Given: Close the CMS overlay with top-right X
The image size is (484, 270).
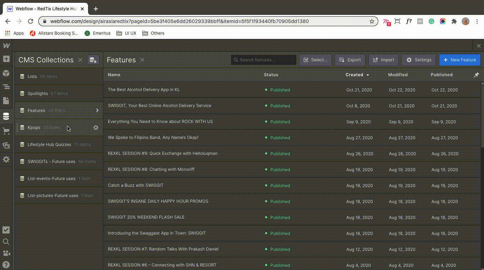Looking at the screenshot, I should tap(479, 46).
